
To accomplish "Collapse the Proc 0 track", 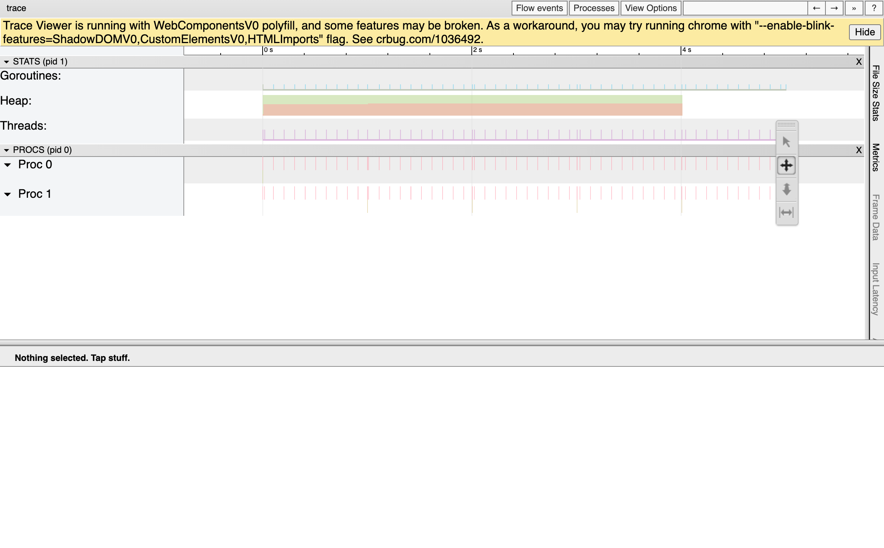I will [7, 165].
